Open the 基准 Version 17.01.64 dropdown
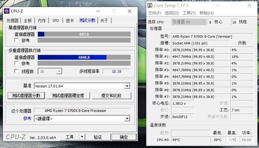 point(82,86)
